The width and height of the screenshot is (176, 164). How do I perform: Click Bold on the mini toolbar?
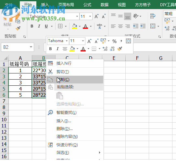(50, 49)
